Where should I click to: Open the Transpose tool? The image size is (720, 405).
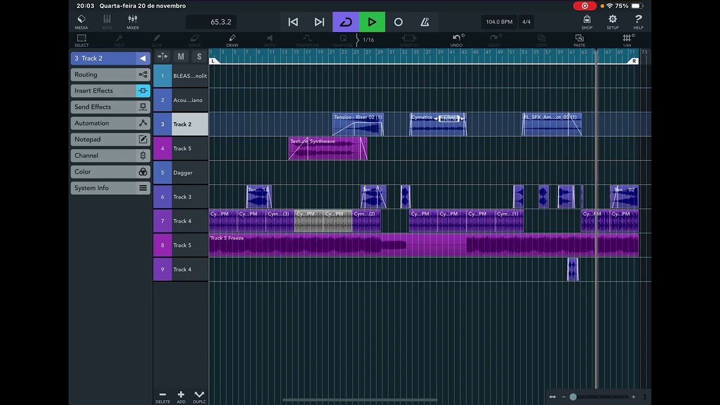[x=307, y=40]
